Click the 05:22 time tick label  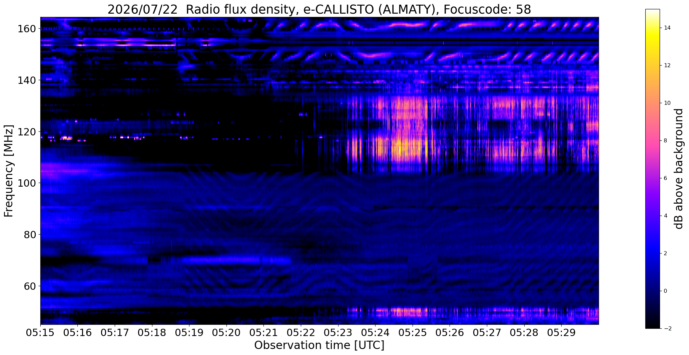coord(301,333)
